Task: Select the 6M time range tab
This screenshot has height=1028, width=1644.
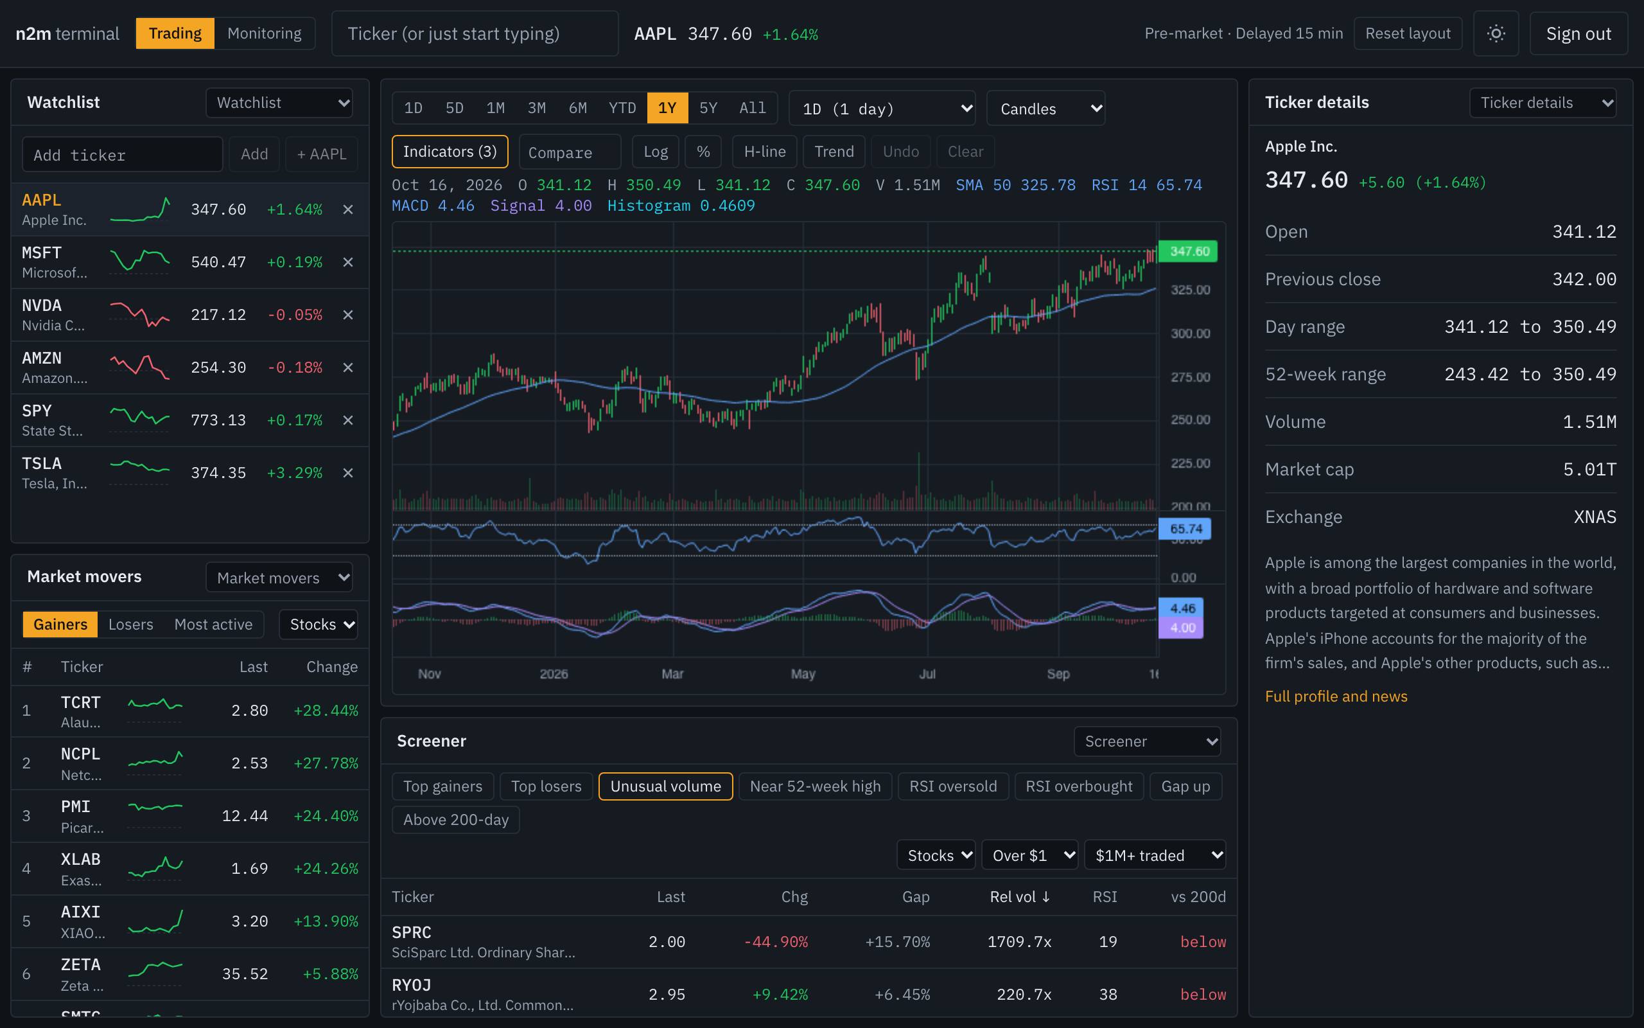Action: pyautogui.click(x=577, y=108)
